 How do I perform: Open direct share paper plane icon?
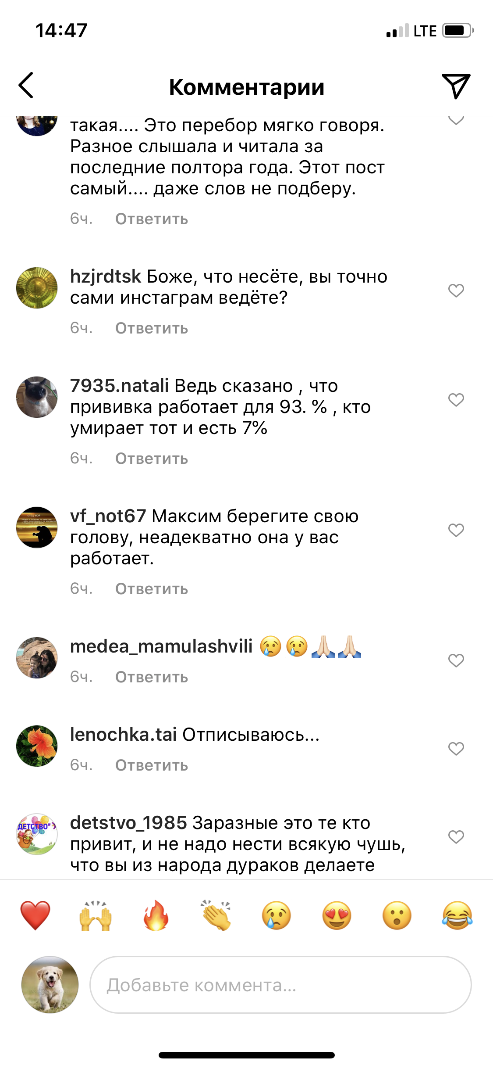pos(456,86)
